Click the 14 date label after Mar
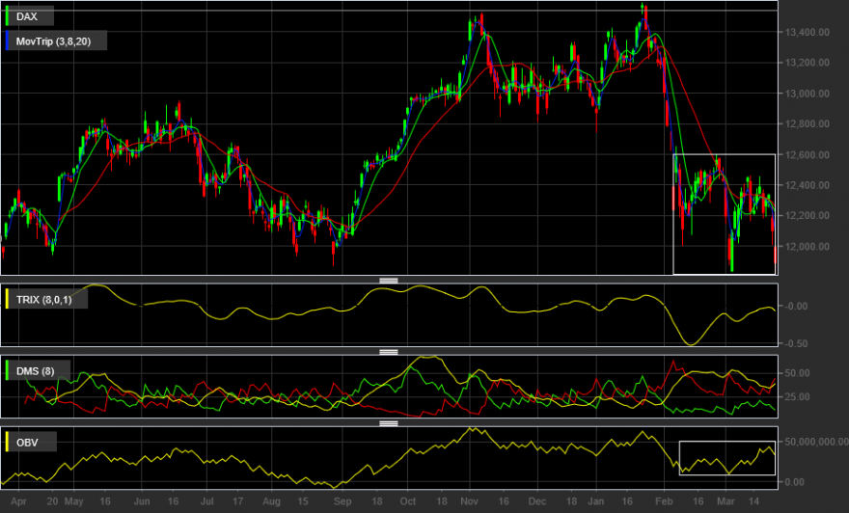Viewport: 849px width, 513px height. (753, 501)
